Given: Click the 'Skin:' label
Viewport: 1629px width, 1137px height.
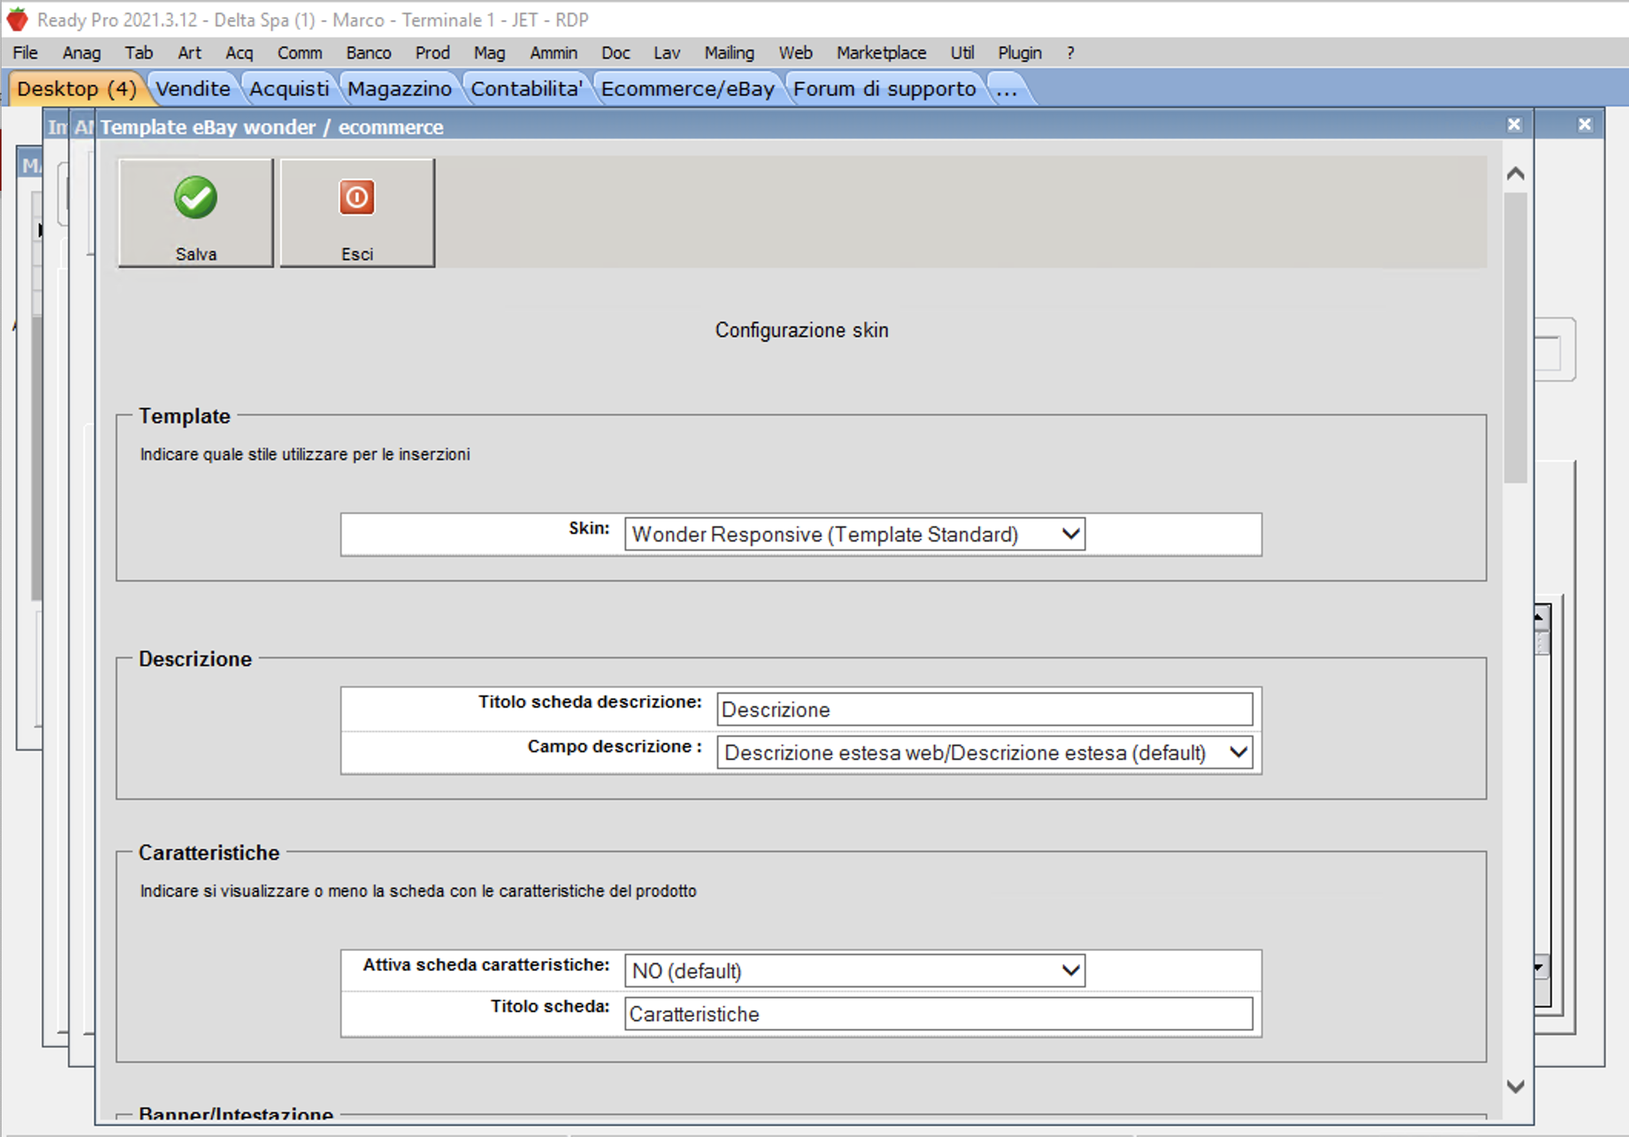Looking at the screenshot, I should [x=589, y=528].
